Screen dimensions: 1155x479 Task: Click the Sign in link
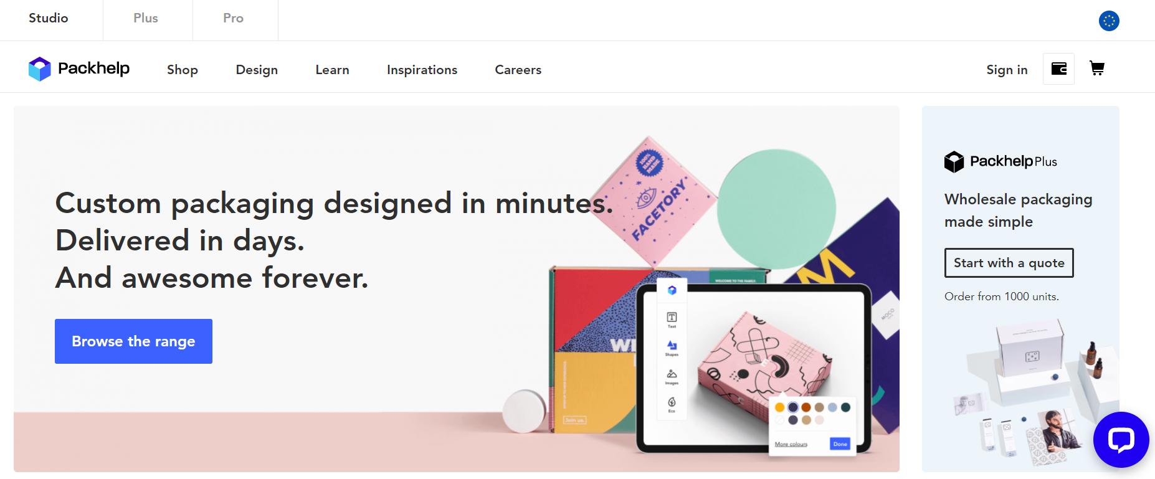point(1007,70)
